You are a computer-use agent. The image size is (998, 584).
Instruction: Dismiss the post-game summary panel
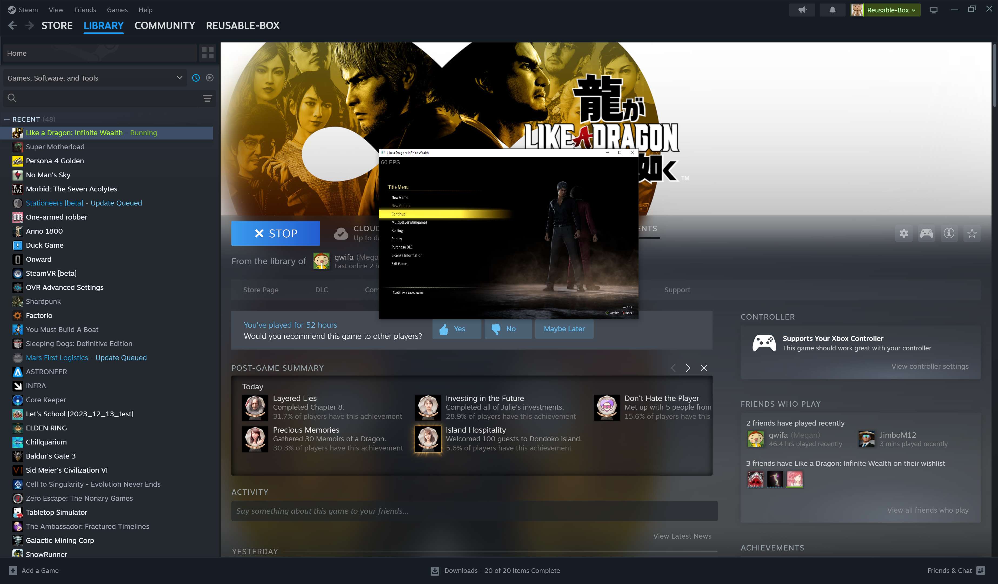(704, 368)
